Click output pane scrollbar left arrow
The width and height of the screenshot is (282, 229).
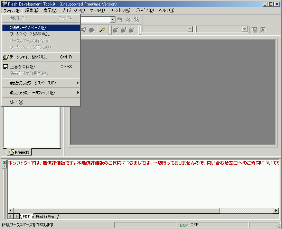point(10,210)
